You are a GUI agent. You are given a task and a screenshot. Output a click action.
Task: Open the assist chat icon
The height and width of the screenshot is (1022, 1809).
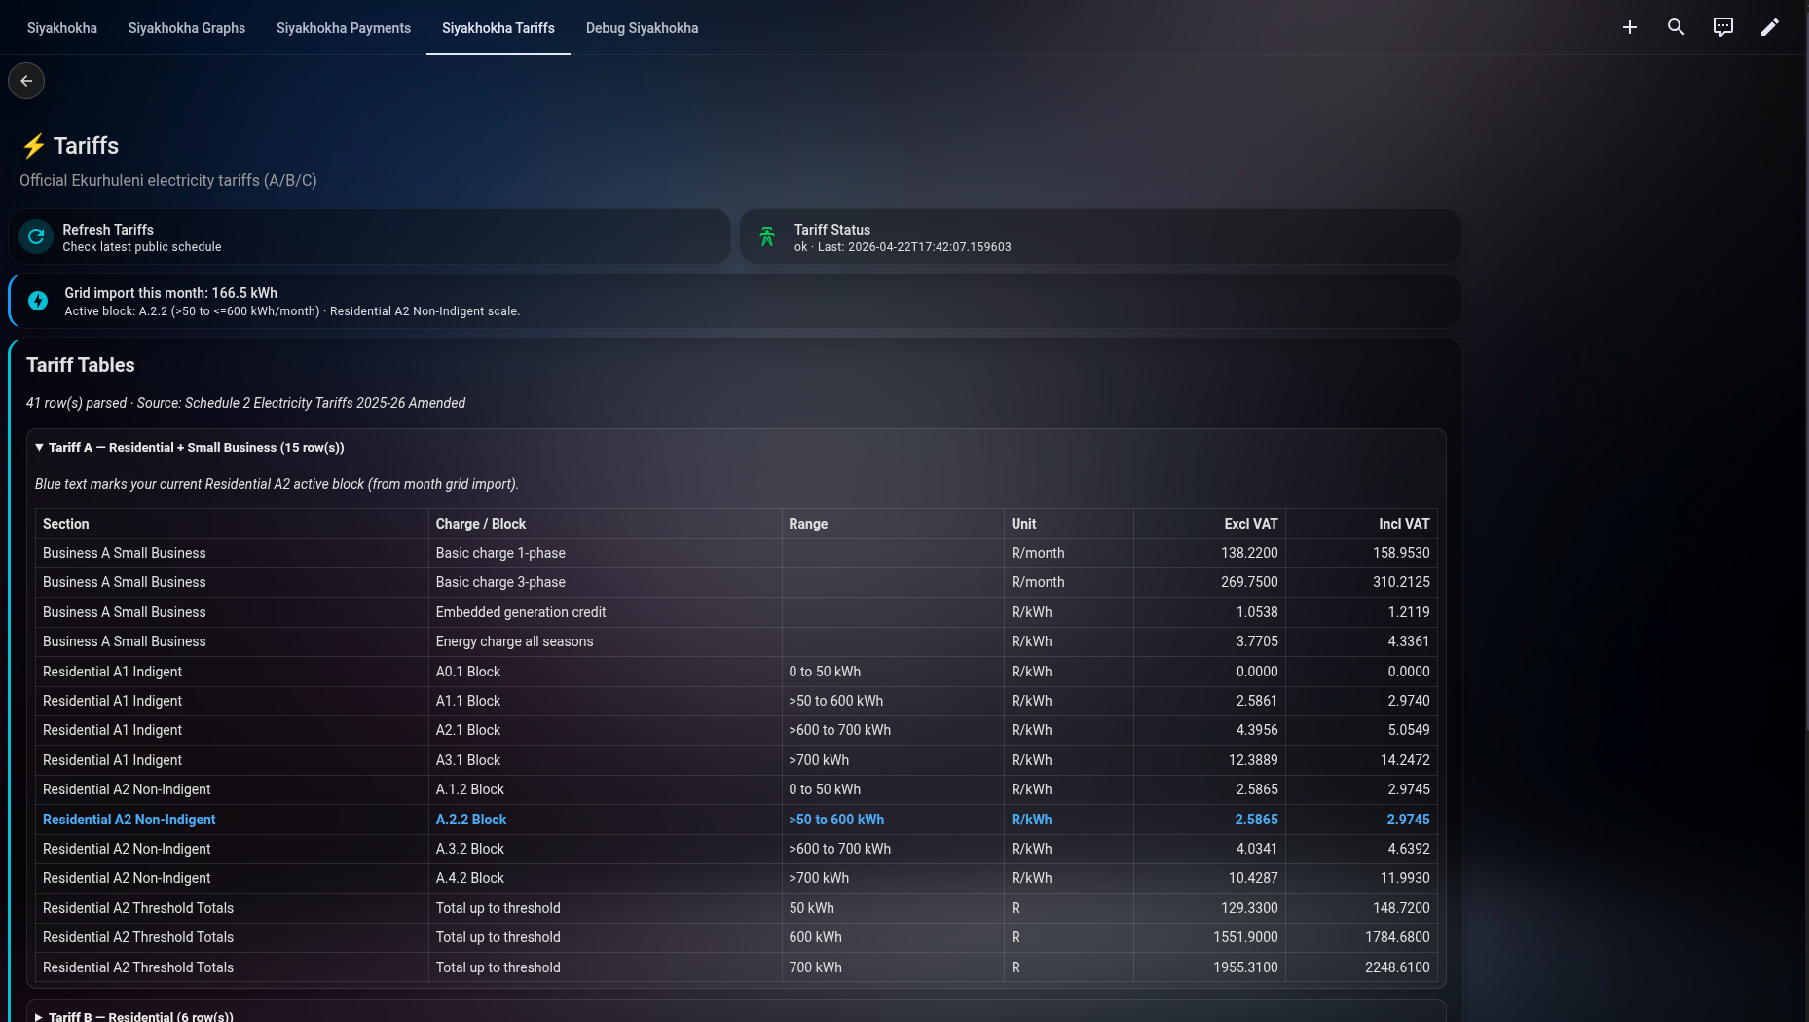[1723, 27]
